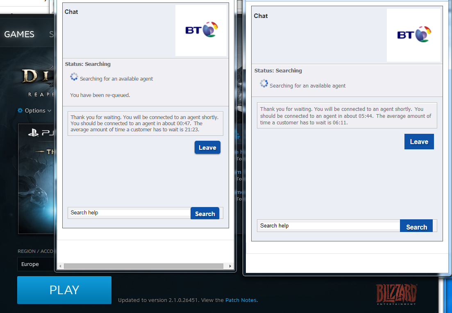Click the searching spinner in the right chat
Viewport: 452px width, 313px height.
[263, 83]
